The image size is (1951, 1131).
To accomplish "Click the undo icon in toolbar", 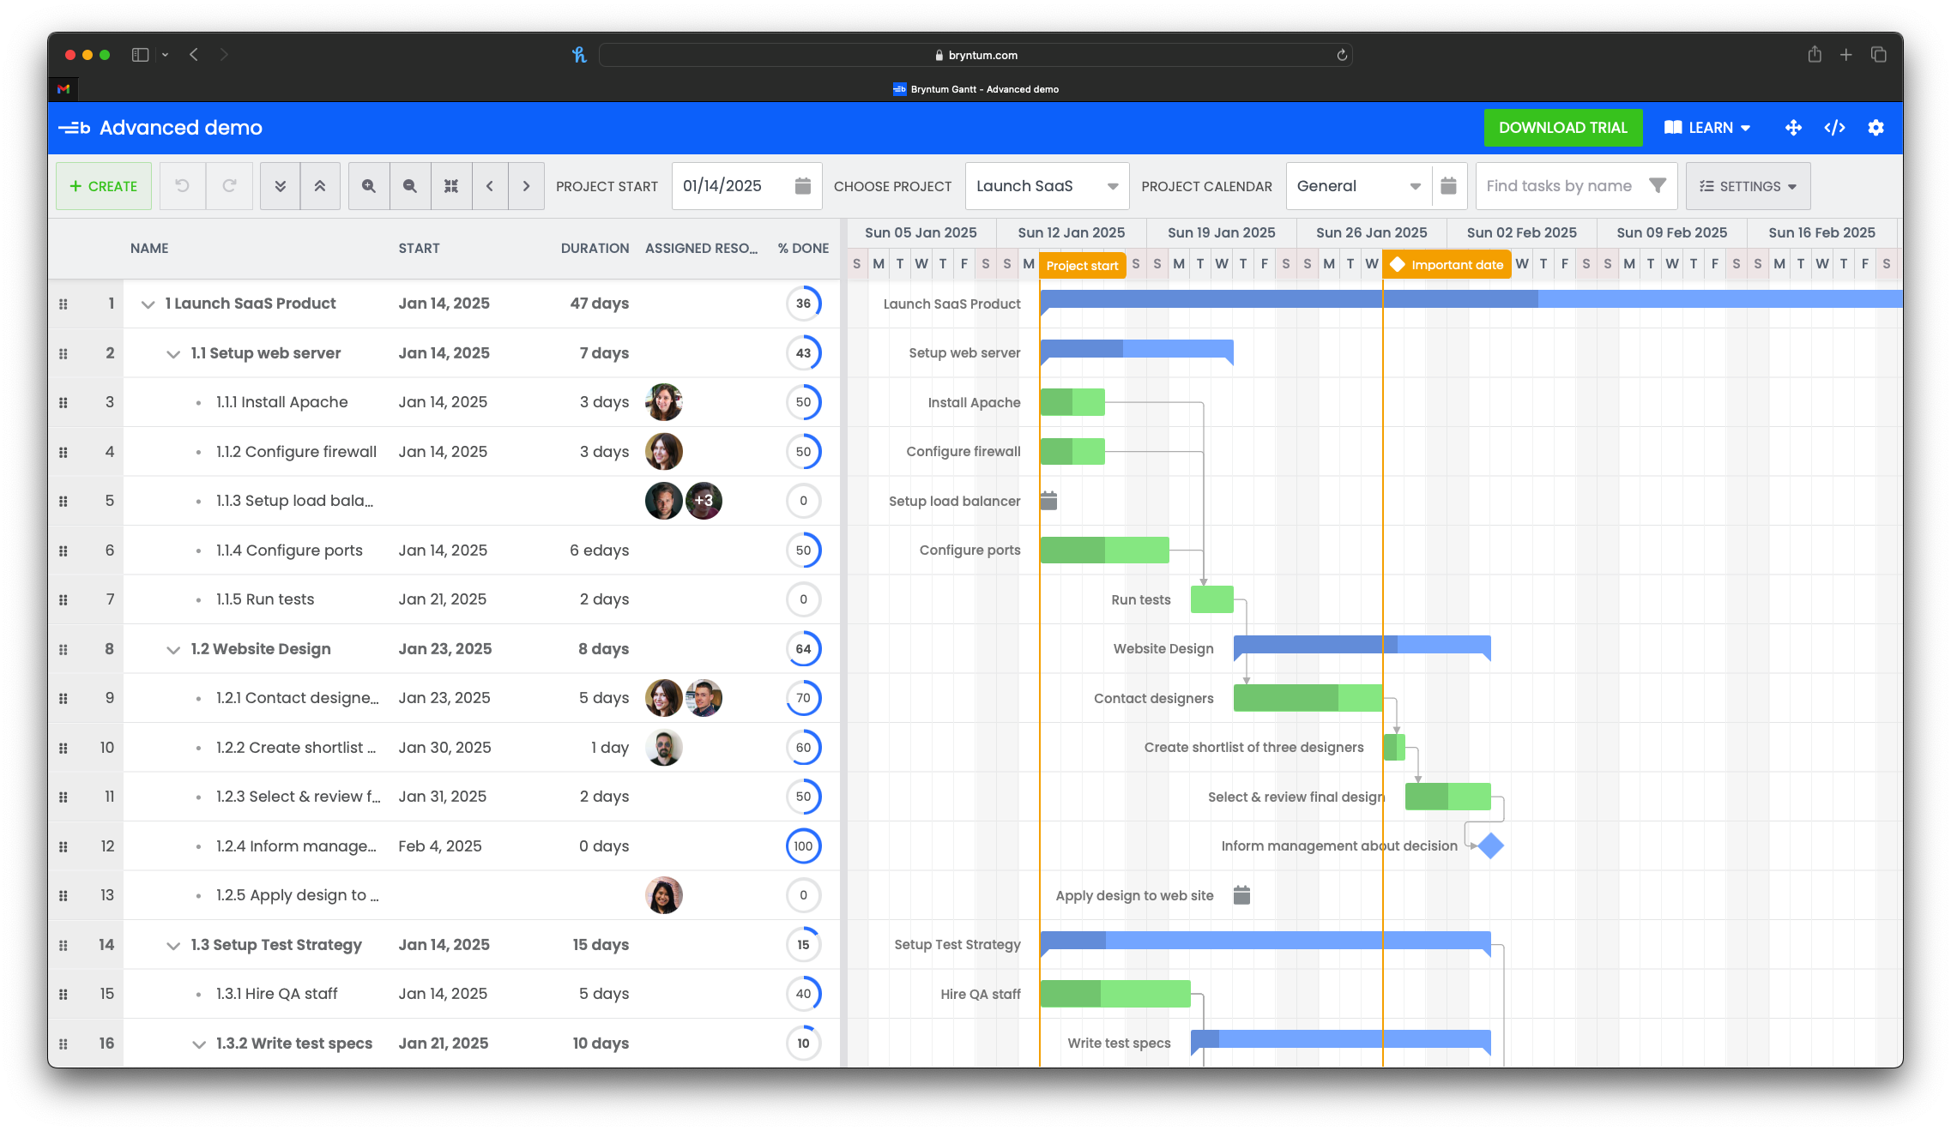I will coord(182,186).
